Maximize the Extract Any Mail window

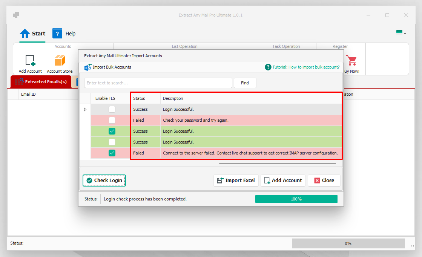pos(387,15)
